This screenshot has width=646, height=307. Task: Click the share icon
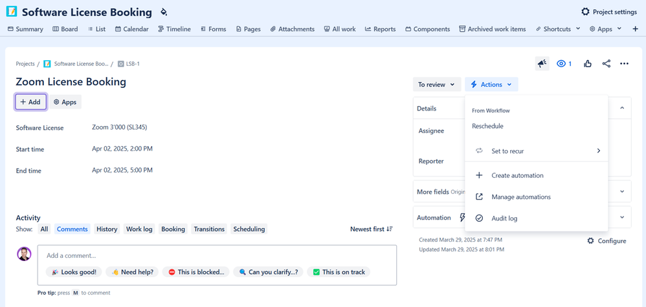[x=606, y=63]
